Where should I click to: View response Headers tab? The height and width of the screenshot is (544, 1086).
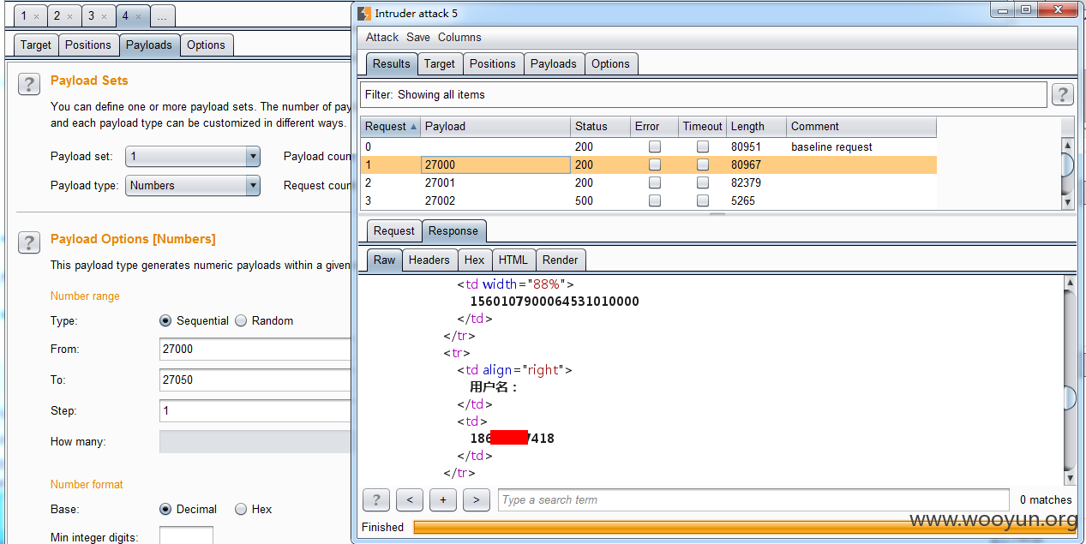pos(429,260)
